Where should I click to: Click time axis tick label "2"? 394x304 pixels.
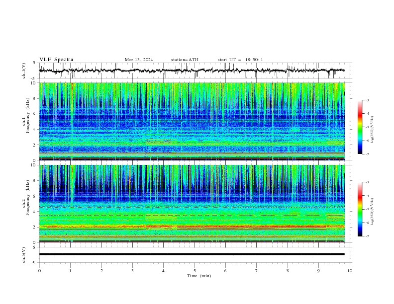pos(101,271)
